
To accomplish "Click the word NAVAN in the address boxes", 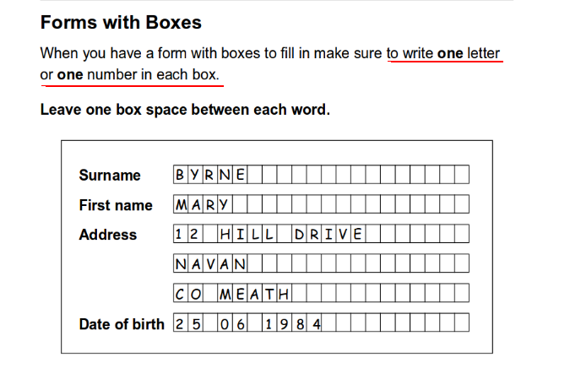I will [x=210, y=264].
